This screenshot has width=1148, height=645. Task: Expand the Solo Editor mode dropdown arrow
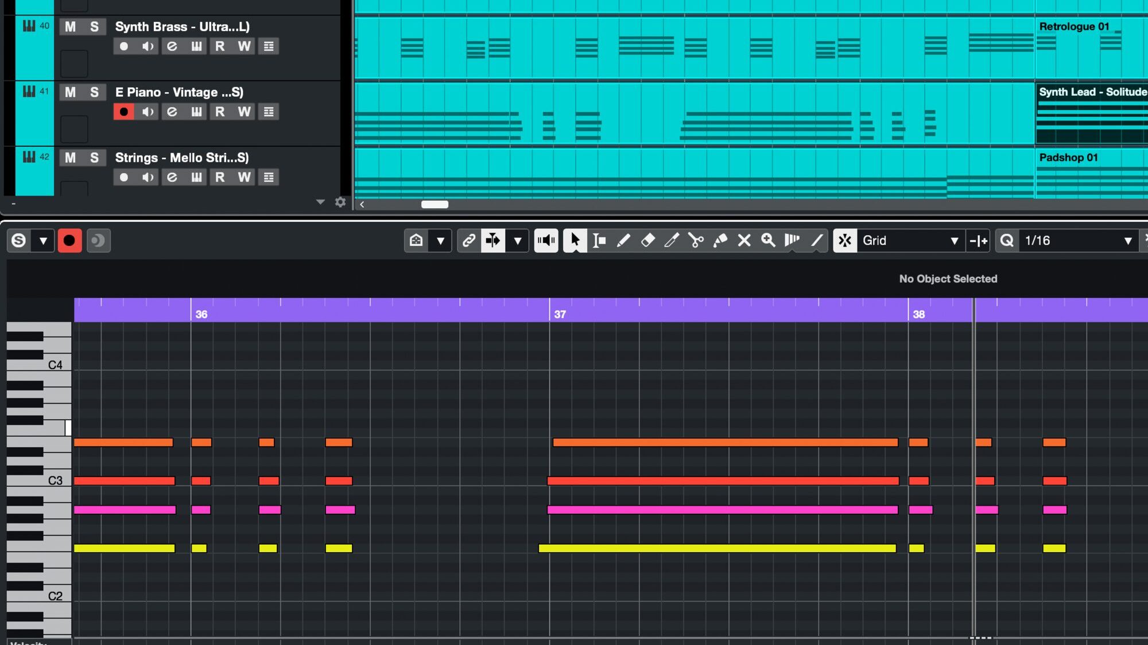point(43,241)
